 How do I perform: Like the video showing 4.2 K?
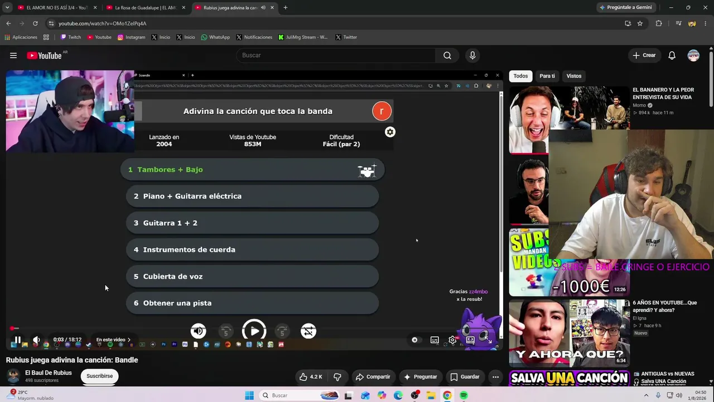pos(311,377)
